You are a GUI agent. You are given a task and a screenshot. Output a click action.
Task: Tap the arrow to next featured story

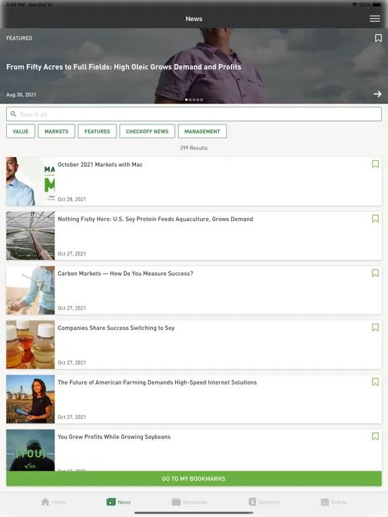click(x=377, y=94)
